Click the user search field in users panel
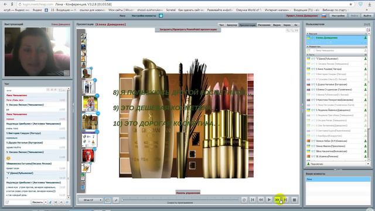This screenshot has width=375, height=211. (336, 30)
